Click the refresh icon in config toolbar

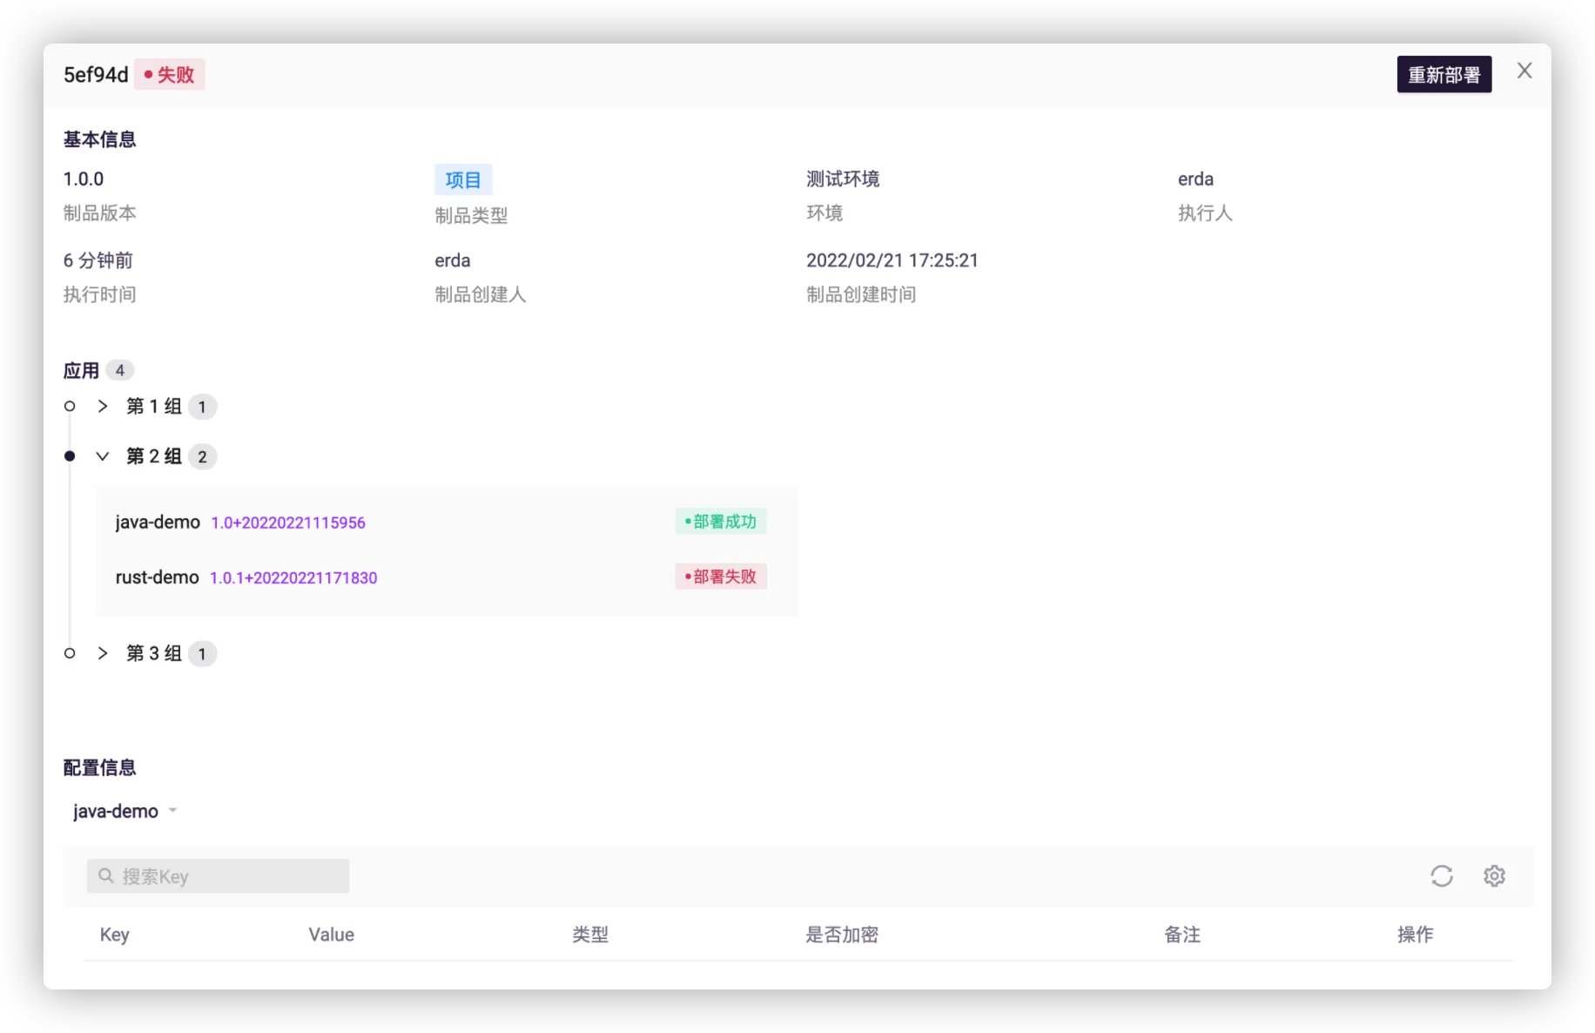click(x=1442, y=876)
